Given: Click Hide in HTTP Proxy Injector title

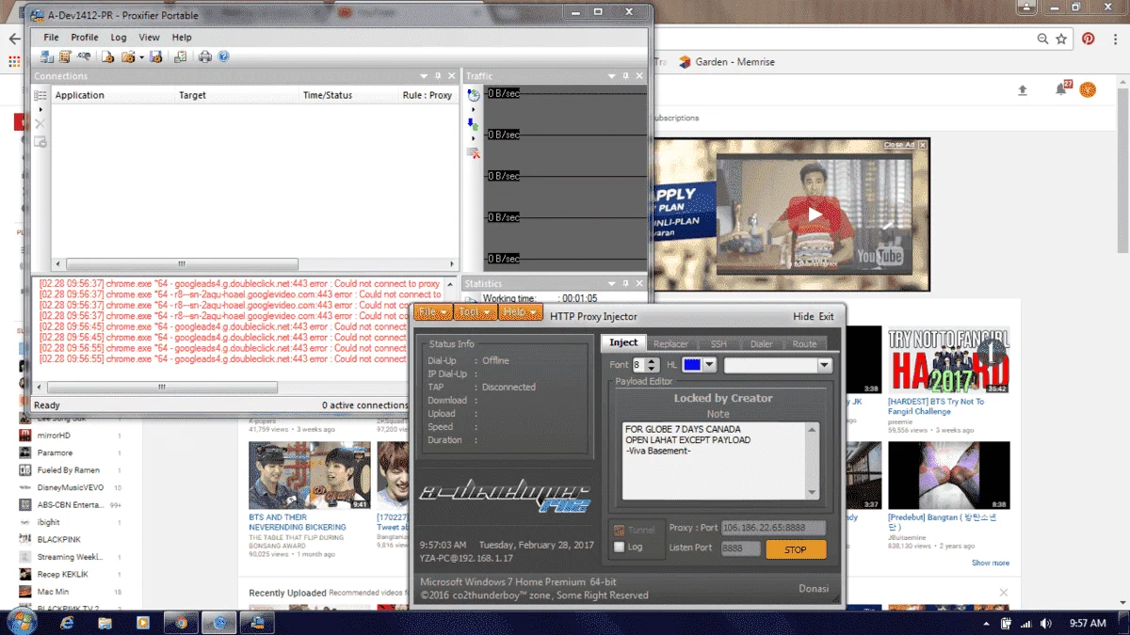Looking at the screenshot, I should point(803,317).
